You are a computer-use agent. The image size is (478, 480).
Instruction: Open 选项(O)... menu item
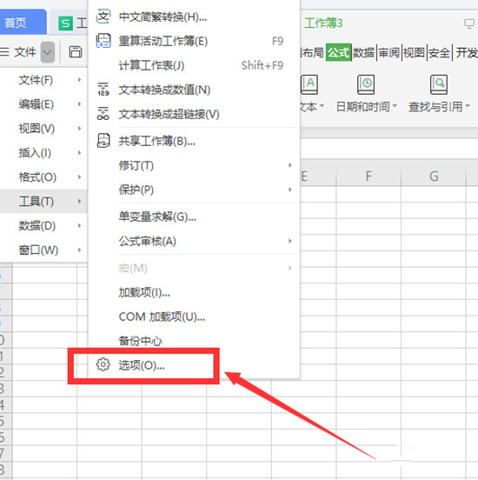click(194, 365)
